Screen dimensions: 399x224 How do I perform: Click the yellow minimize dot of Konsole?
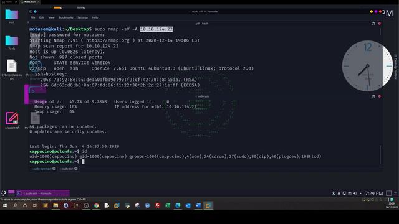(x=372, y=11)
